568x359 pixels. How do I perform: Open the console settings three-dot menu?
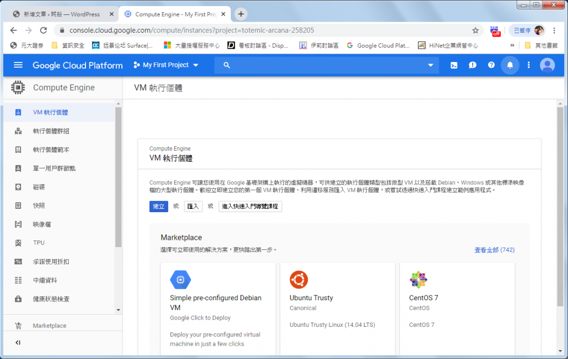coord(529,65)
